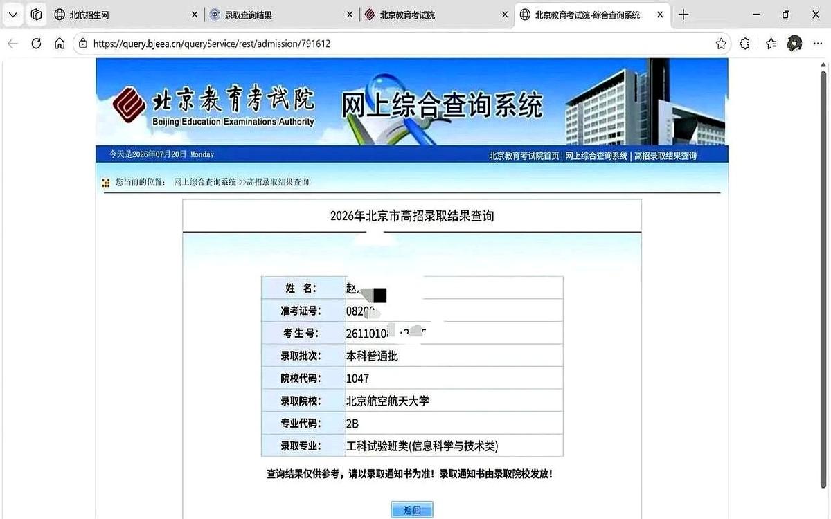Open the 网上综合查询系统 header link

coord(596,156)
